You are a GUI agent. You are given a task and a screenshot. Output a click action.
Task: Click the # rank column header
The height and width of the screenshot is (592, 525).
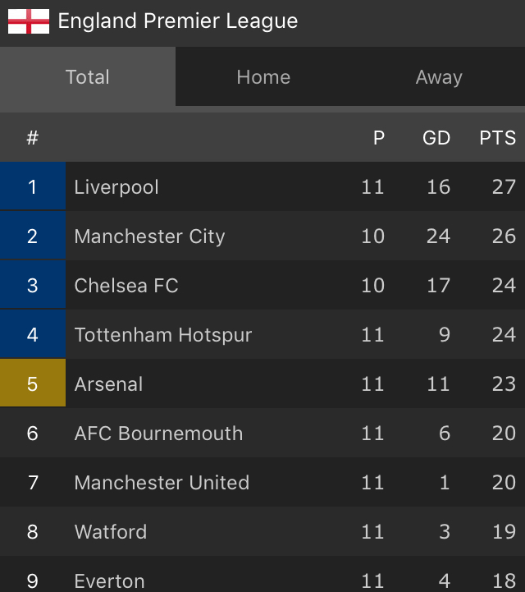pyautogui.click(x=33, y=138)
